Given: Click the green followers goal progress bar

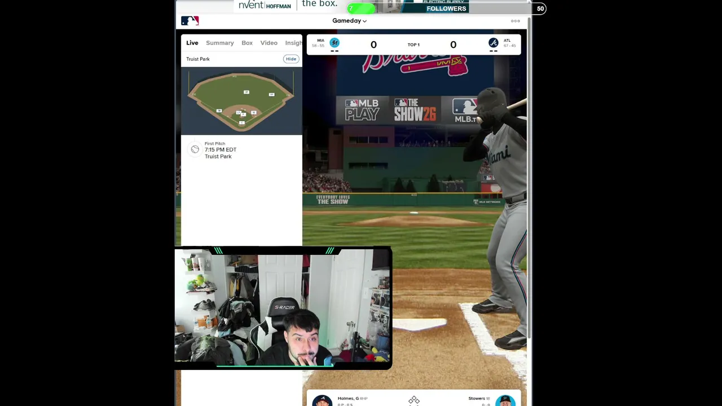Looking at the screenshot, I should 362,8.
